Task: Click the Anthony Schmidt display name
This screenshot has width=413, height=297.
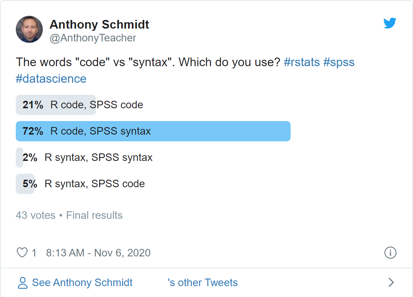Action: pyautogui.click(x=99, y=24)
